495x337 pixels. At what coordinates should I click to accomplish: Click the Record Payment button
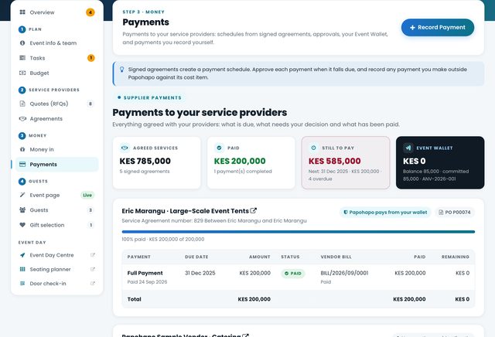pyautogui.click(x=438, y=28)
